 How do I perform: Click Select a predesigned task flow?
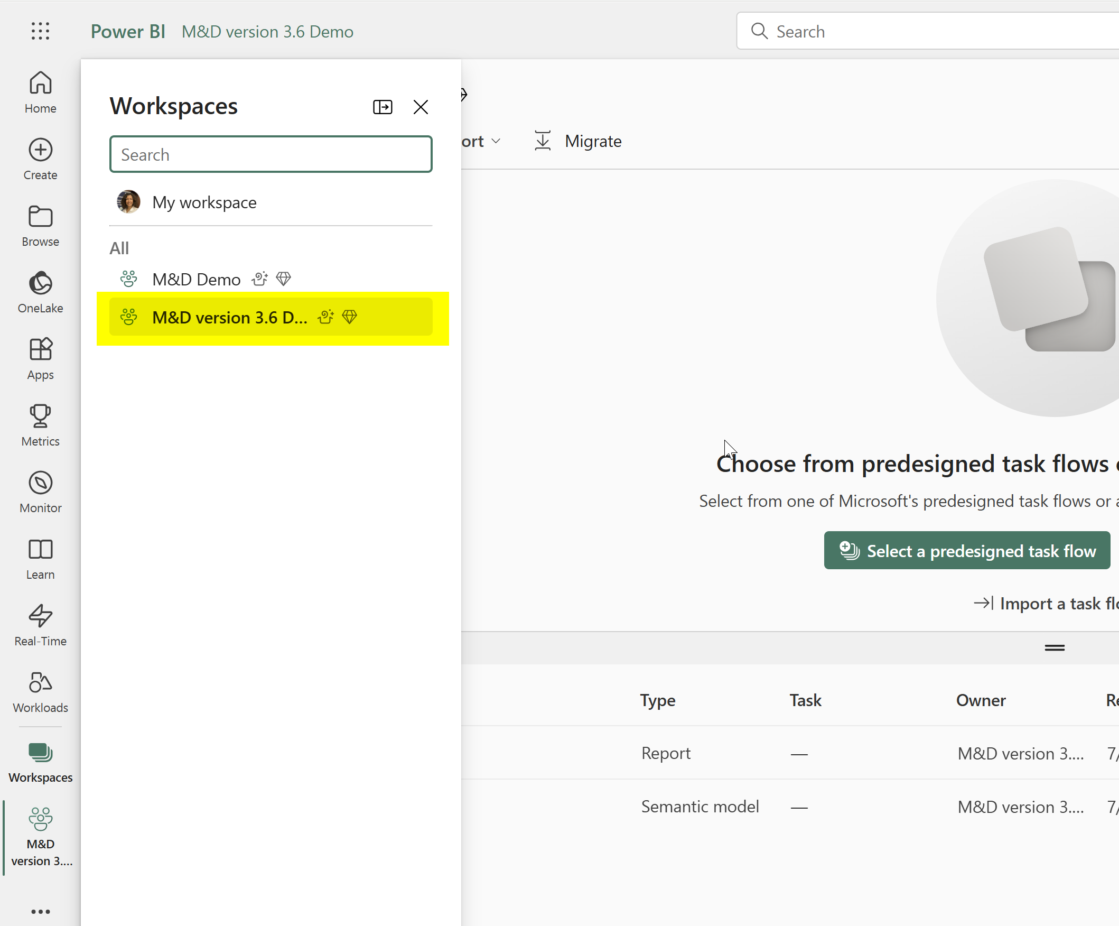pos(967,551)
